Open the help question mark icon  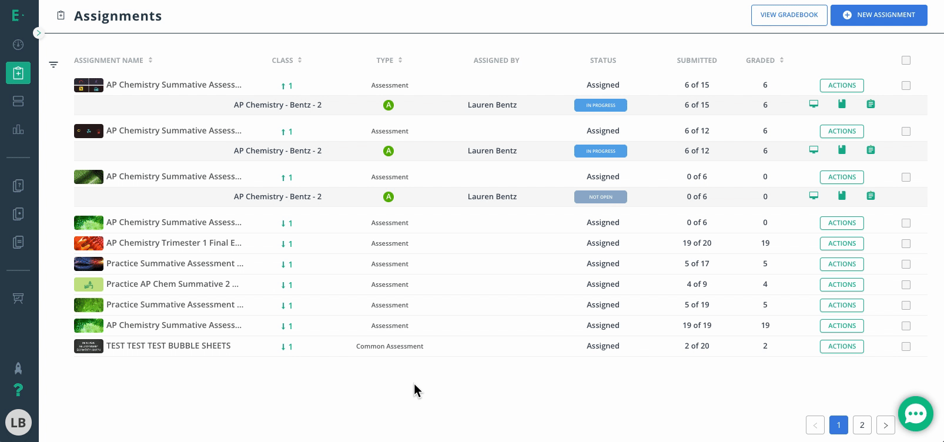click(18, 390)
